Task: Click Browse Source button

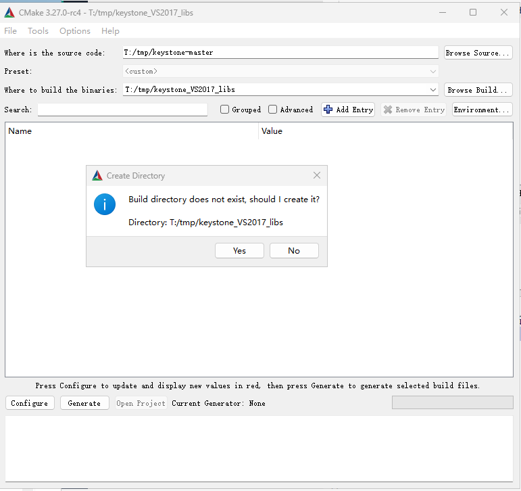Action: coord(478,53)
